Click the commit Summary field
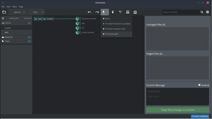The height and width of the screenshot is (119, 212). 178,91
